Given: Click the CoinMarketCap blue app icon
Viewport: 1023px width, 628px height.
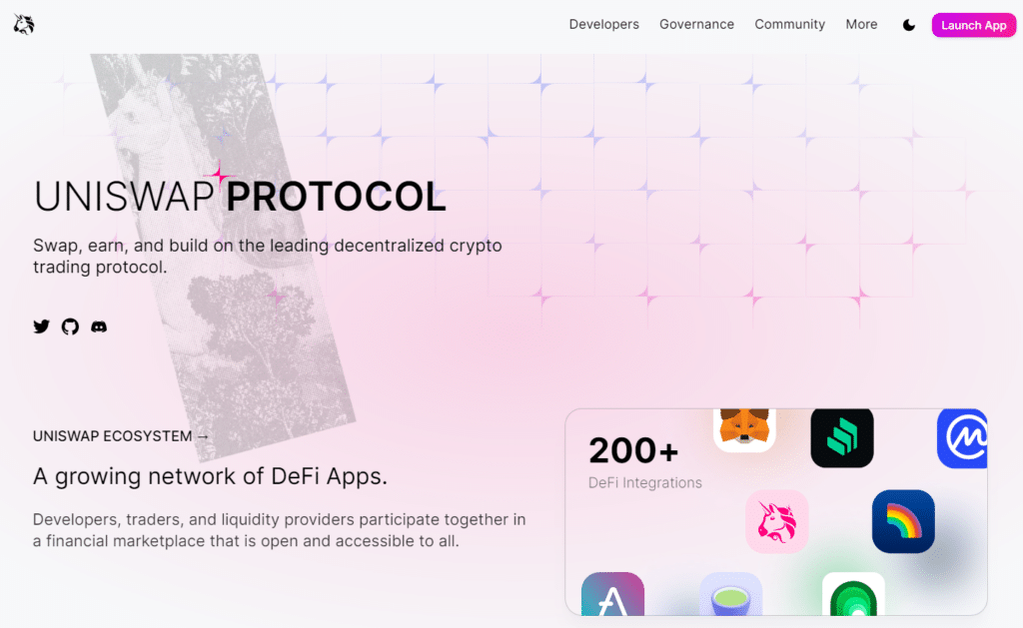Looking at the screenshot, I should (x=962, y=438).
